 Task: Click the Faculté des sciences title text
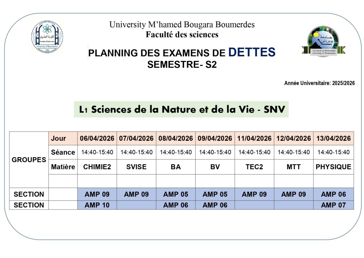(182, 35)
